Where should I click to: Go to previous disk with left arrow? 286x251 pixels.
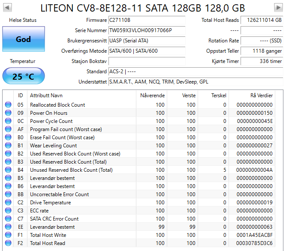7,8
